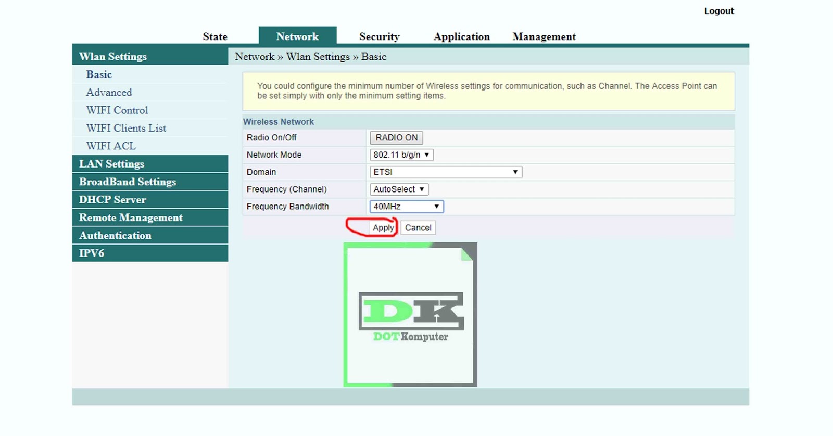
Task: Open DHCP Server section
Action: (x=150, y=199)
